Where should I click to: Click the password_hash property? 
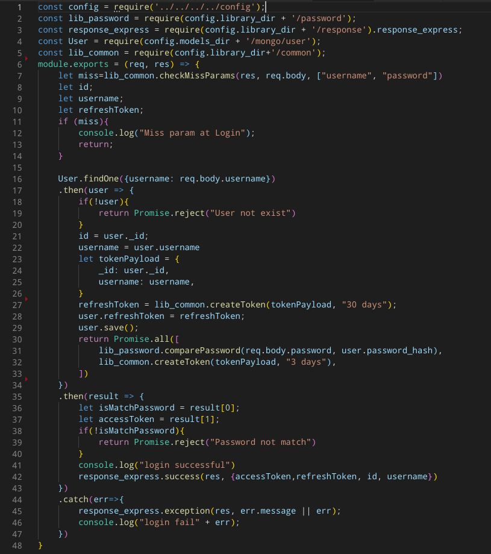399,350
